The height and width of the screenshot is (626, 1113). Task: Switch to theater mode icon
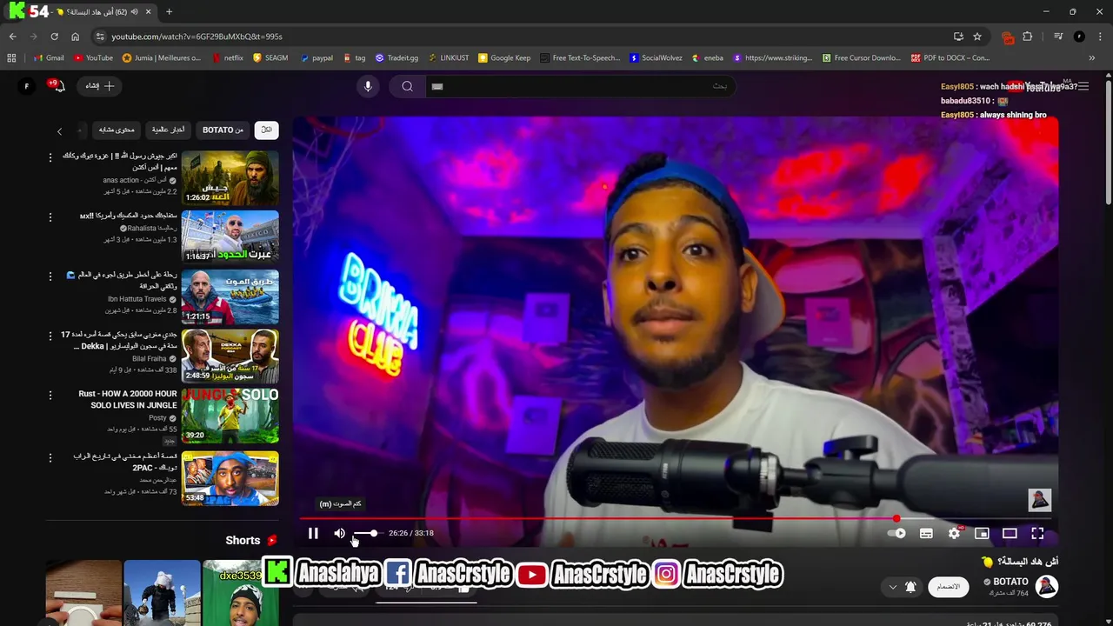1010,533
